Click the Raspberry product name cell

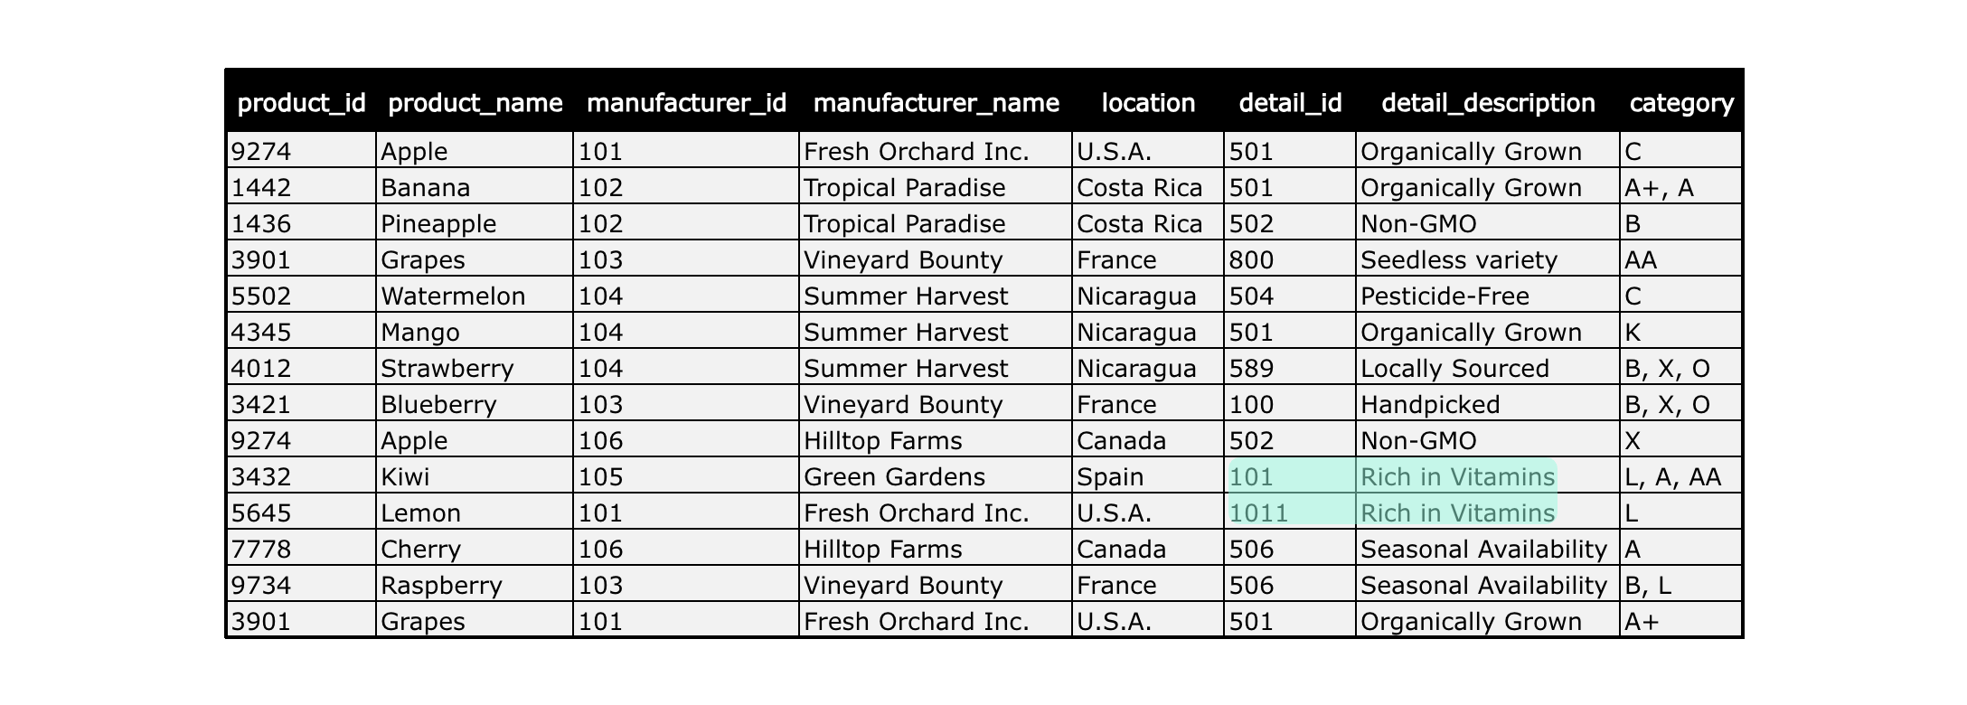[475, 585]
